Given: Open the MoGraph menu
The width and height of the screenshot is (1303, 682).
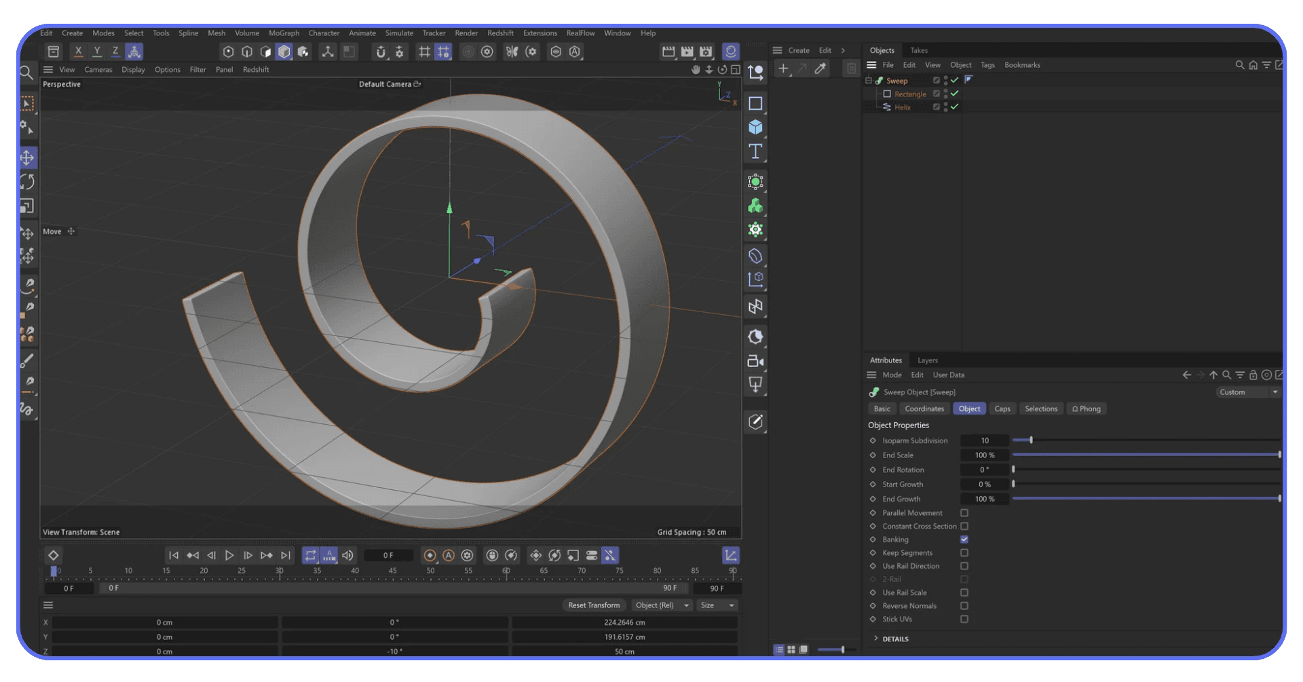Looking at the screenshot, I should (284, 33).
